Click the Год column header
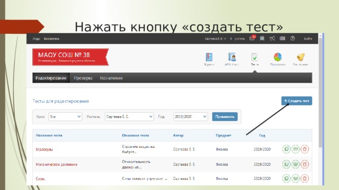Viewport: 339px width, 190px height. coord(262,135)
